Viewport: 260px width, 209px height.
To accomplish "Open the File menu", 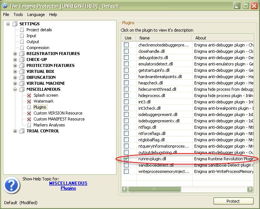I will tap(6, 15).
